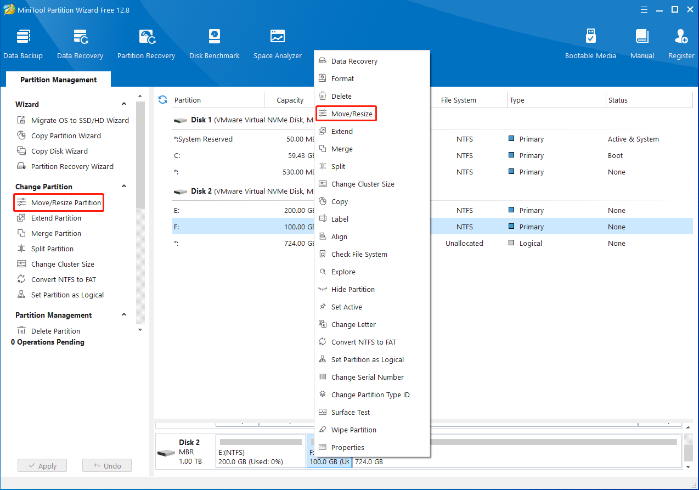Sort by Type column header
Image resolution: width=699 pixels, height=490 pixels.
click(517, 100)
